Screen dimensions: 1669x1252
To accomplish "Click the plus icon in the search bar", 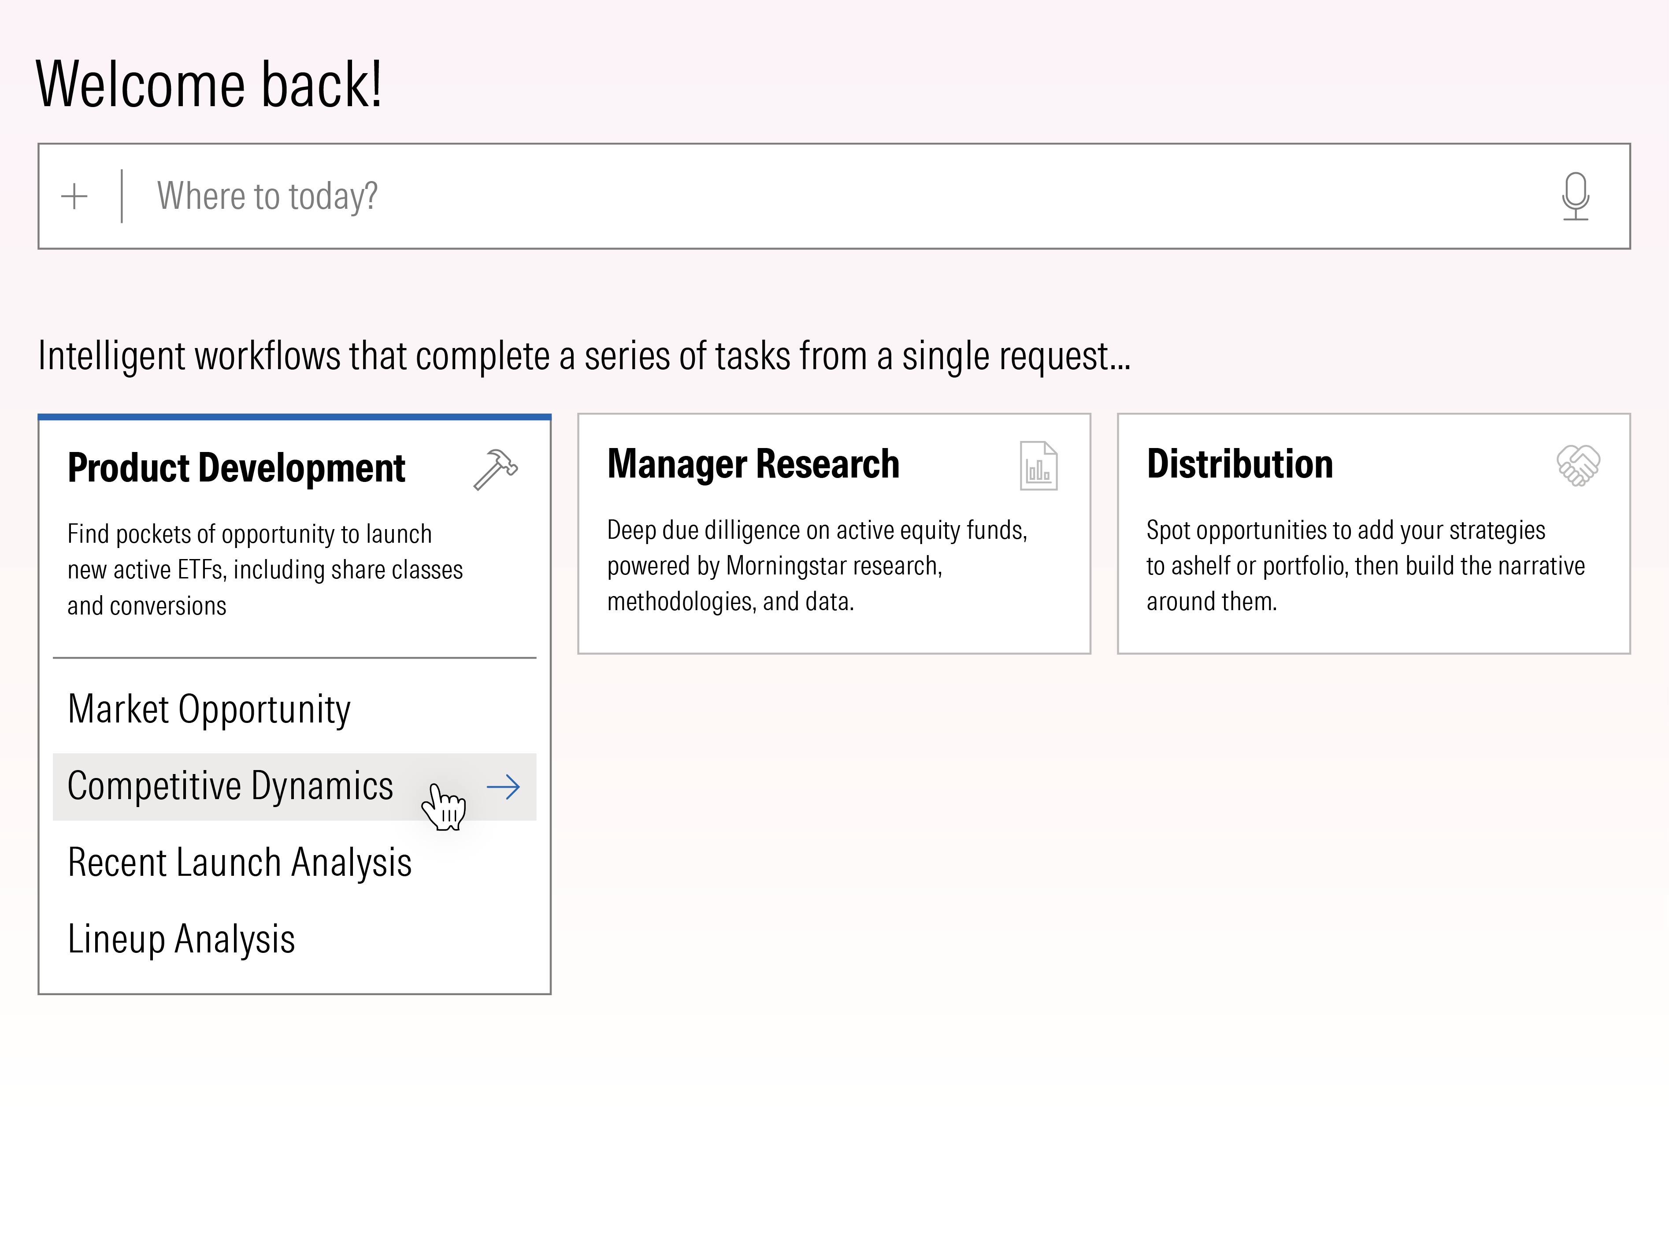I will (x=74, y=196).
